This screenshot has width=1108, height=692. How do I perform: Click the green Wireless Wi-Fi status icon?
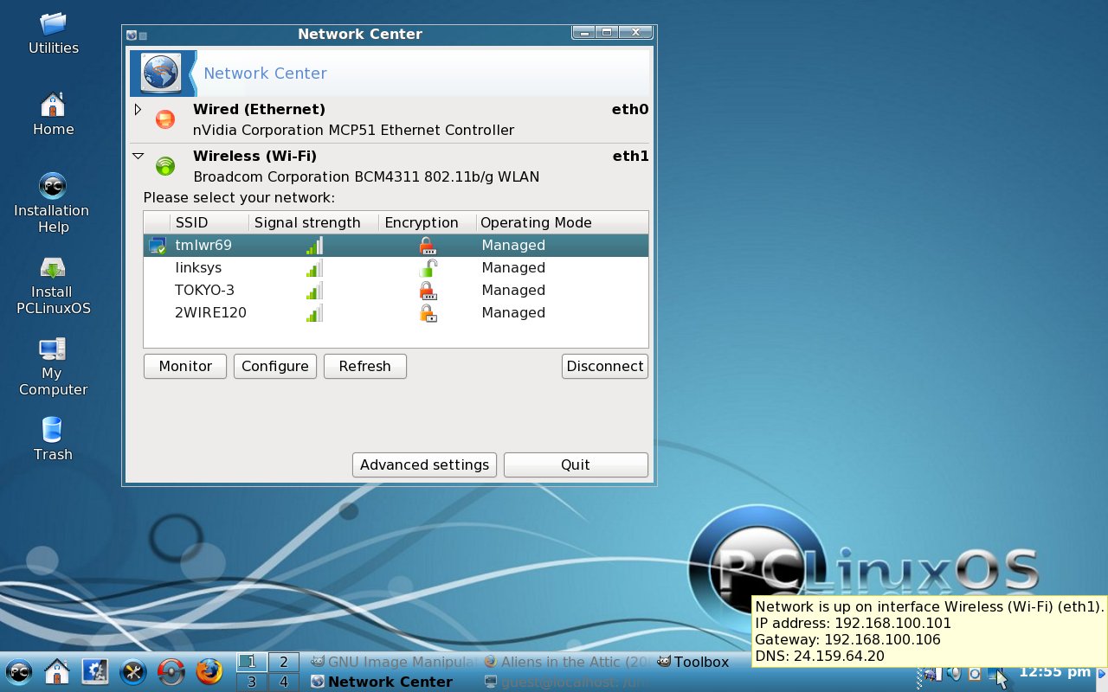164,166
